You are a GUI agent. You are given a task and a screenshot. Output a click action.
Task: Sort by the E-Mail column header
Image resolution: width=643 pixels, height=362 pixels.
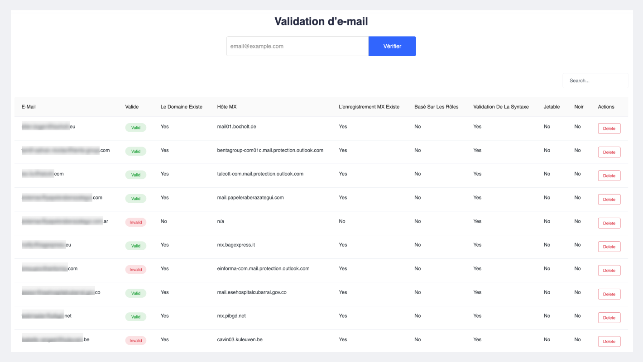coord(29,107)
